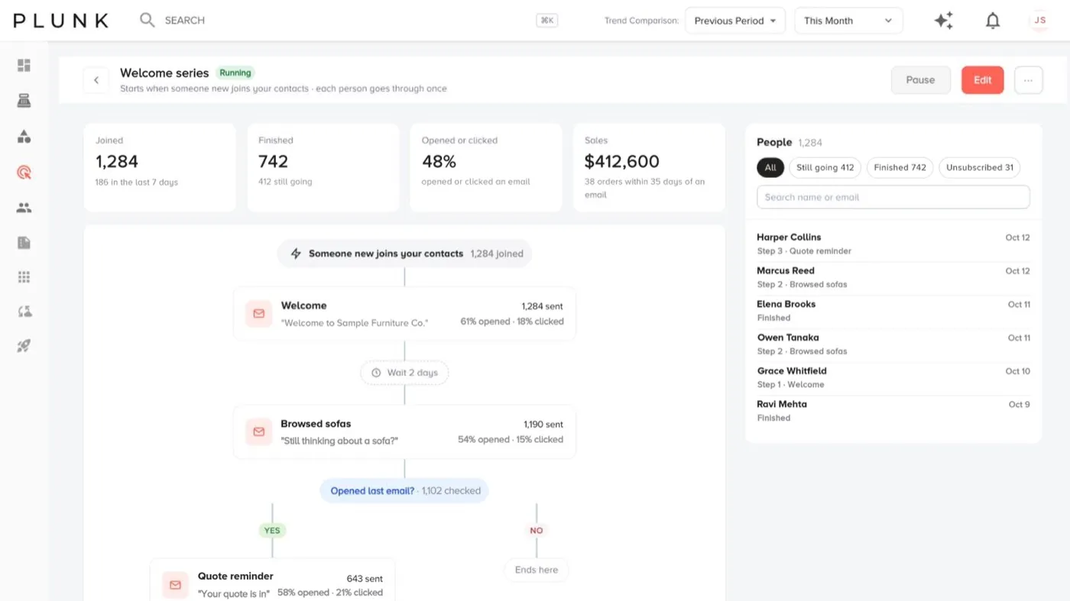This screenshot has width=1070, height=601.
Task: Open Elena Brooks in People list
Action: 893,312
